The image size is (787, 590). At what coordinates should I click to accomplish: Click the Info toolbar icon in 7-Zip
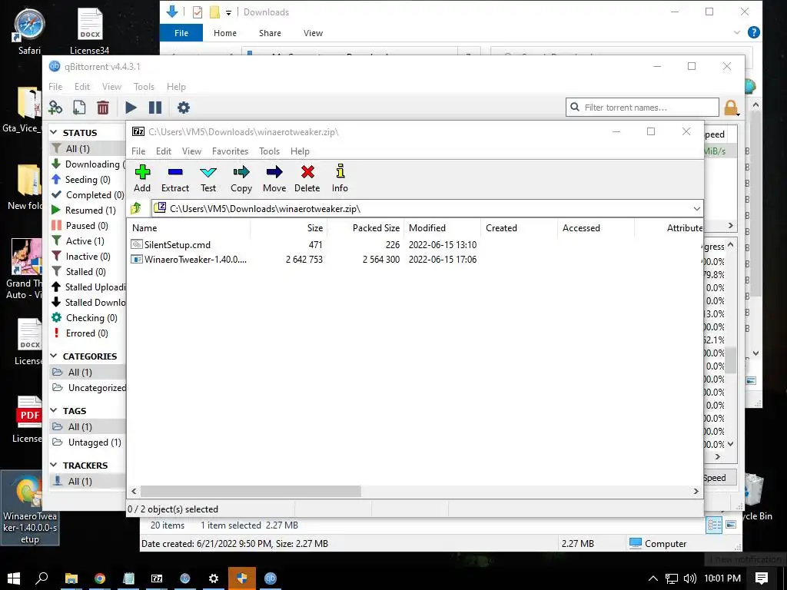tap(340, 171)
